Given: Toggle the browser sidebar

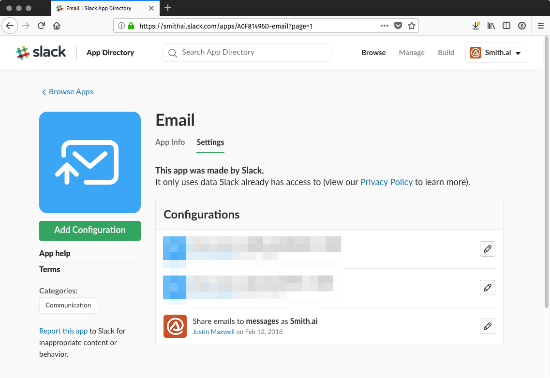Looking at the screenshot, I should [x=506, y=26].
